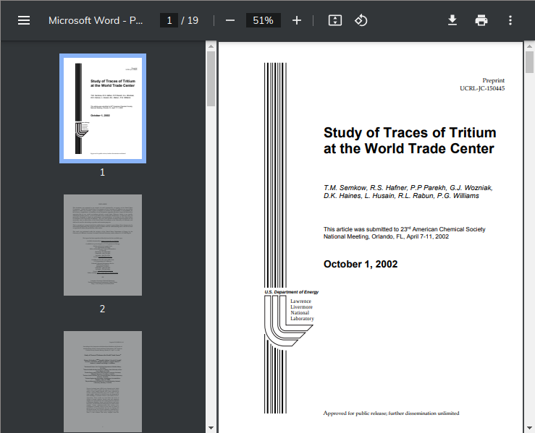This screenshot has height=433, width=535.
Task: Click the Lawrence Livermore National Laboratory logo text
Action: point(302,309)
